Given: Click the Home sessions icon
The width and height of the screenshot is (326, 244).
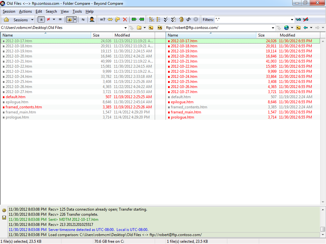Looking at the screenshot, I should [6, 20].
